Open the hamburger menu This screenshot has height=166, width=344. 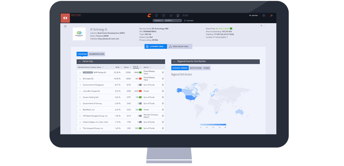(x=65, y=26)
